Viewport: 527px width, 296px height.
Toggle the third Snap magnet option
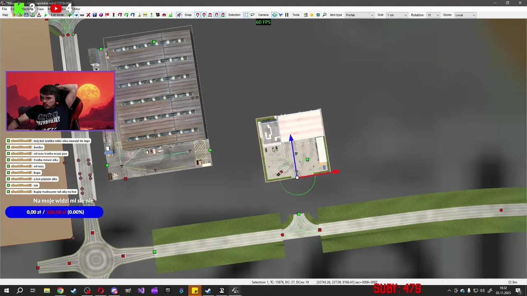(x=210, y=15)
